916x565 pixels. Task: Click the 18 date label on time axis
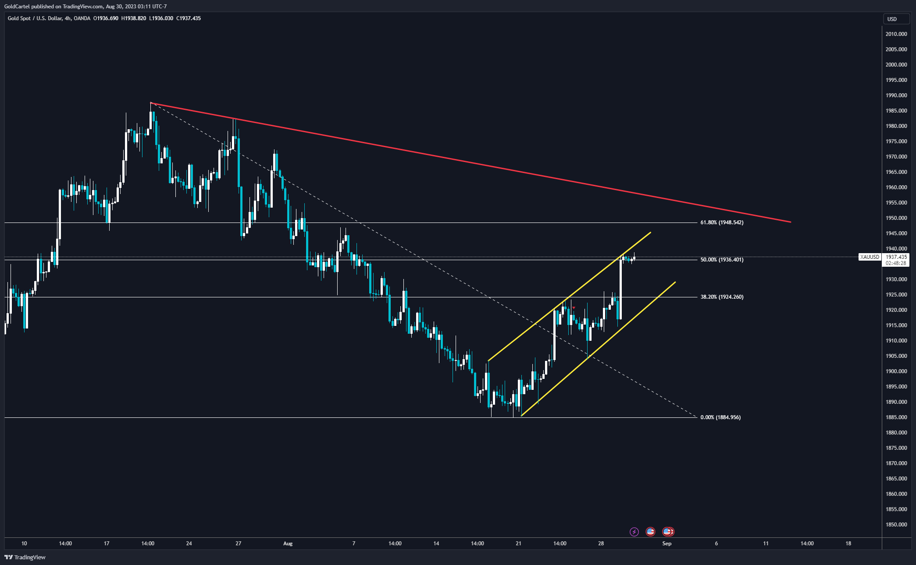point(848,544)
